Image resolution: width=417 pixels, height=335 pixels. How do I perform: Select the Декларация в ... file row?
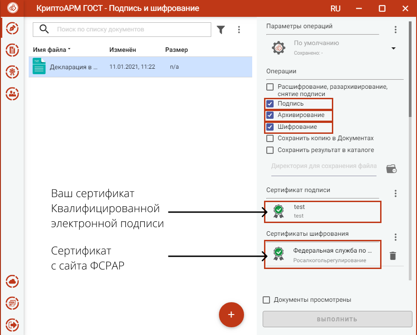click(140, 67)
